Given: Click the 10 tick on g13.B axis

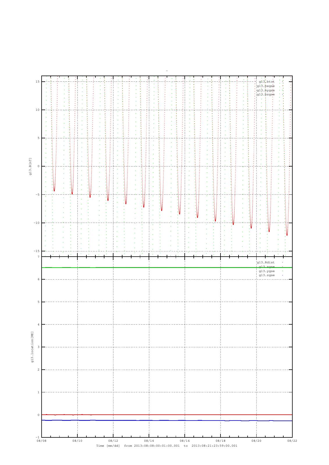Looking at the screenshot, I should coord(38,110).
